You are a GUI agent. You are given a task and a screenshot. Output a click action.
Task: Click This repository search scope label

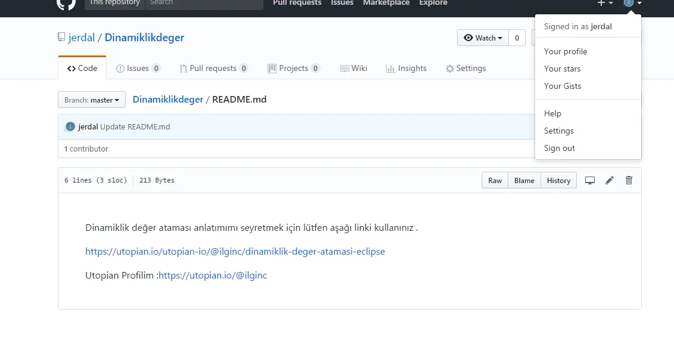(115, 4)
